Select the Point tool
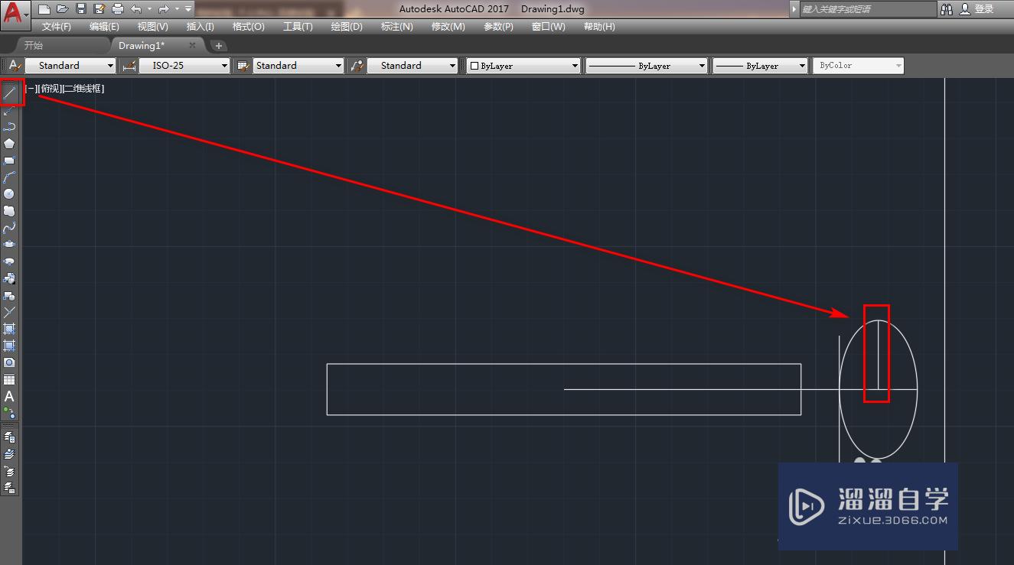The height and width of the screenshot is (565, 1014). coord(9,312)
